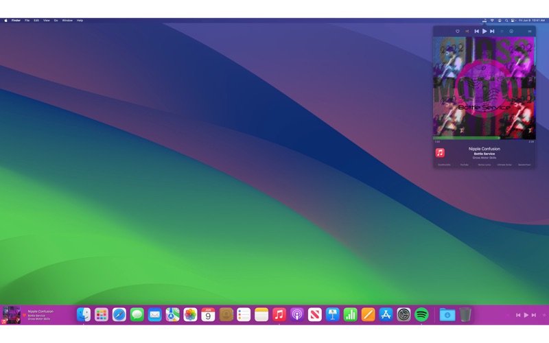The height and width of the screenshot is (343, 549).
Task: Open the Ultimate Guitar link in popup
Action: 504,165
